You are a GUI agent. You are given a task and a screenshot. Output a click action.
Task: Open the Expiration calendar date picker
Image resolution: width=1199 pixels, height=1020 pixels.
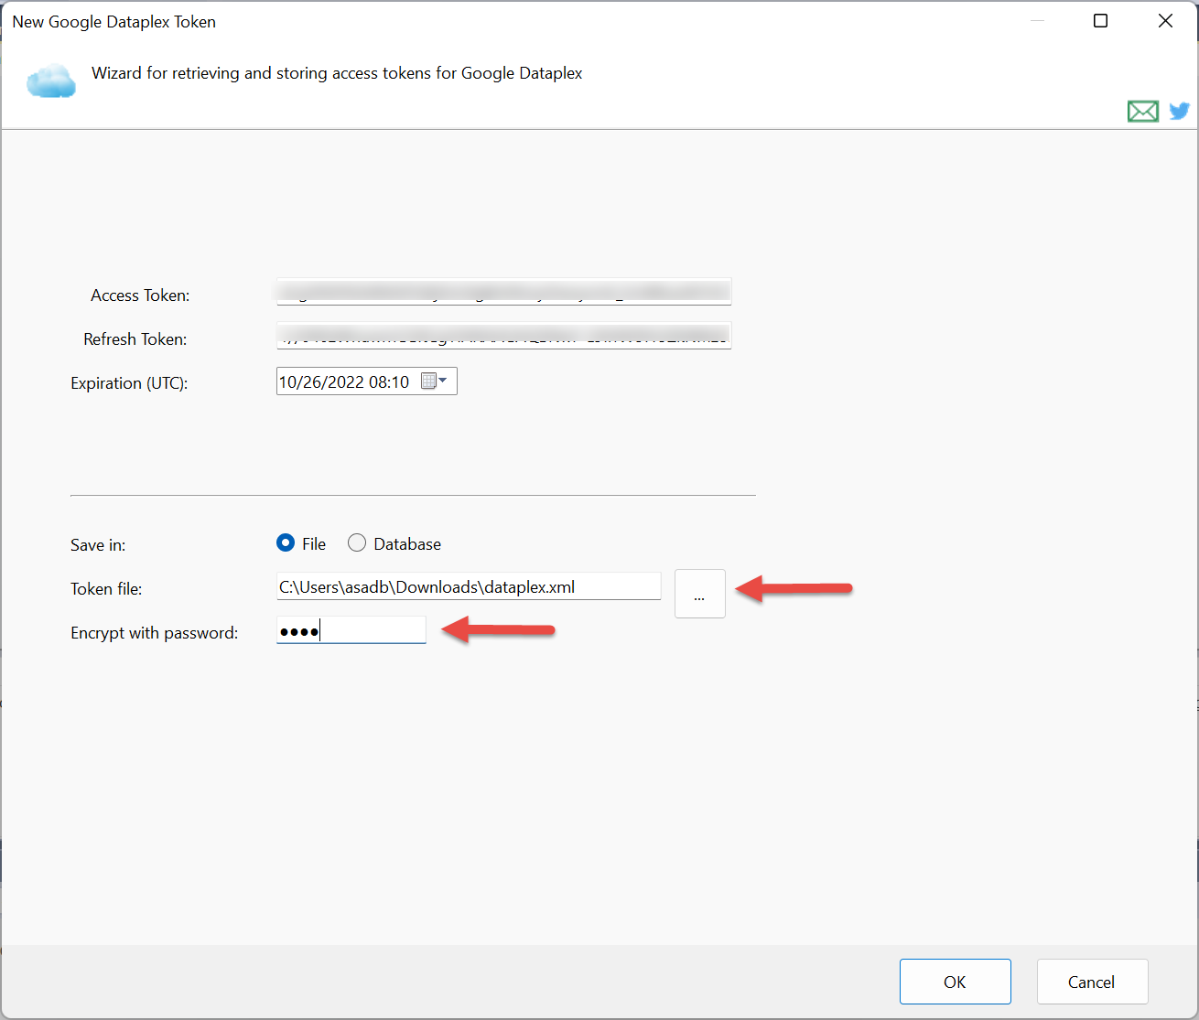(434, 381)
